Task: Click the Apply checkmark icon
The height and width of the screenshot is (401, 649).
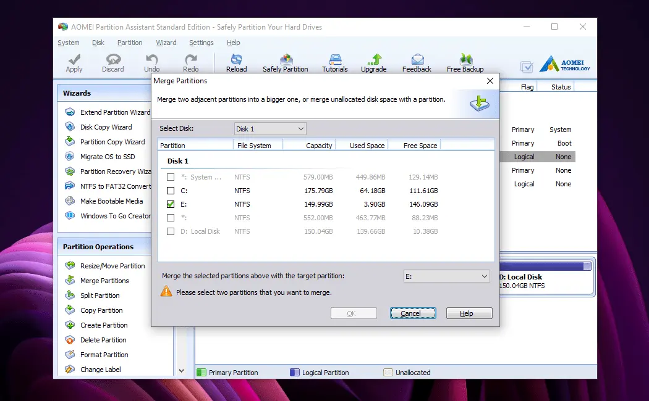Action: pos(74,59)
